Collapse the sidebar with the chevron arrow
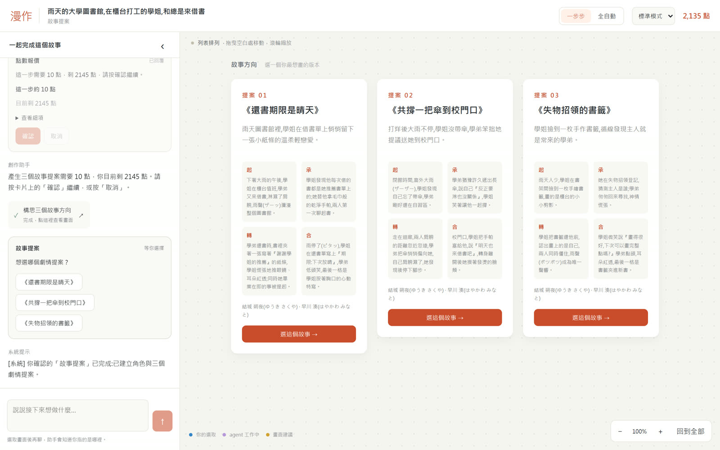720x450 pixels. pyautogui.click(x=162, y=46)
